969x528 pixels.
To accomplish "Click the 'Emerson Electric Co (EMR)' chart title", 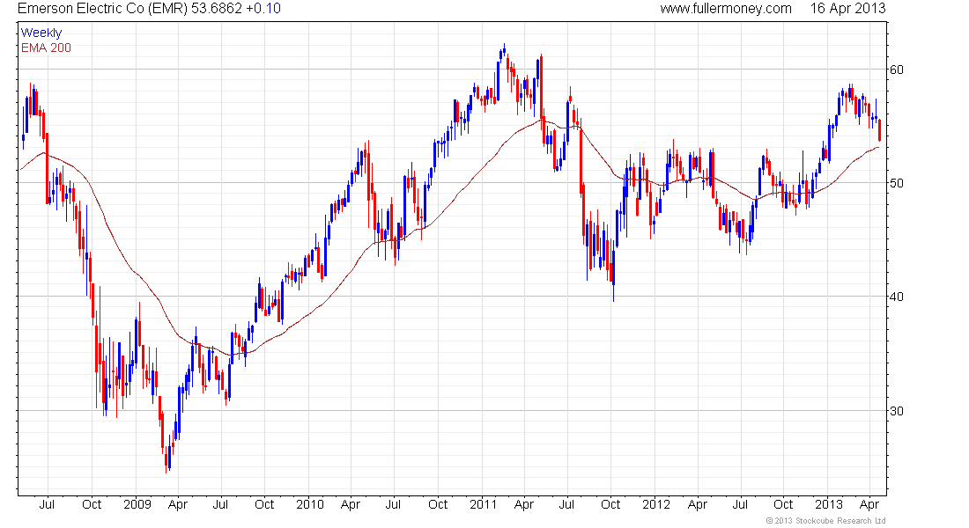I will click(x=102, y=9).
